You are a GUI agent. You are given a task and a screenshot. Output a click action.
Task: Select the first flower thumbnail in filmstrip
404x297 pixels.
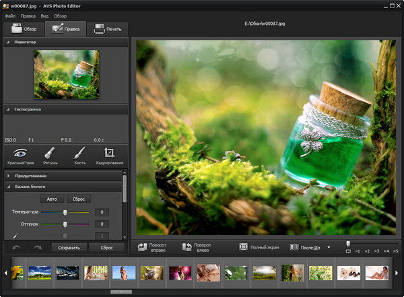[x=18, y=273]
